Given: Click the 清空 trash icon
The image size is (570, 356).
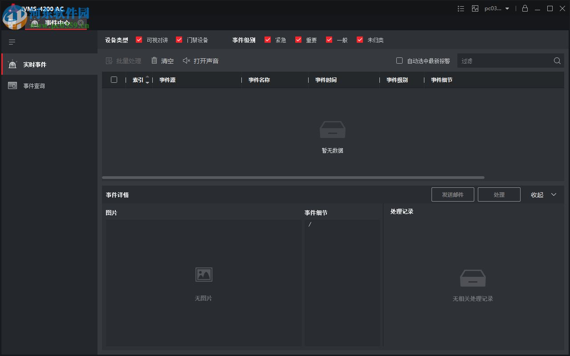Looking at the screenshot, I should click(154, 61).
